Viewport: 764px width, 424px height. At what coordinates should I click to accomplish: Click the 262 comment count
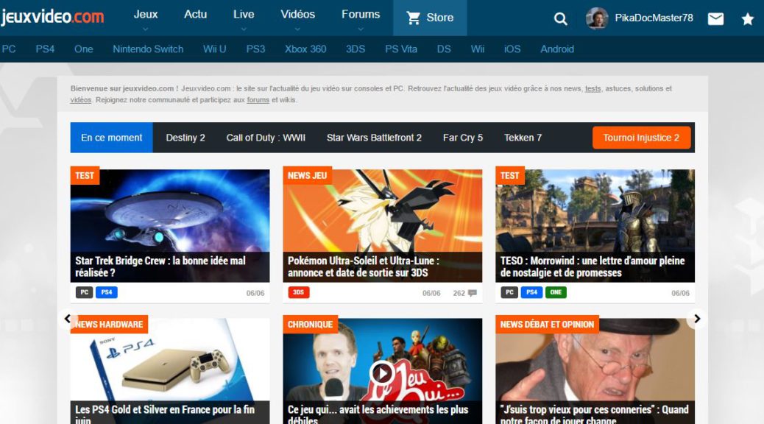coord(459,294)
